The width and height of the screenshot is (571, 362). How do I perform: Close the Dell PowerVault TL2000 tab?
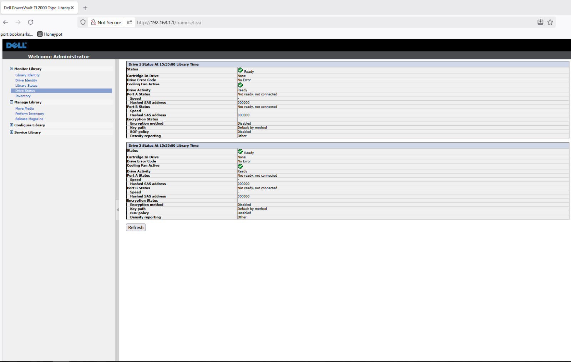pos(72,7)
